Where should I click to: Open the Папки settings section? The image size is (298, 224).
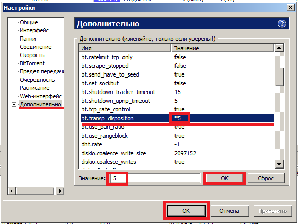(x=28, y=39)
